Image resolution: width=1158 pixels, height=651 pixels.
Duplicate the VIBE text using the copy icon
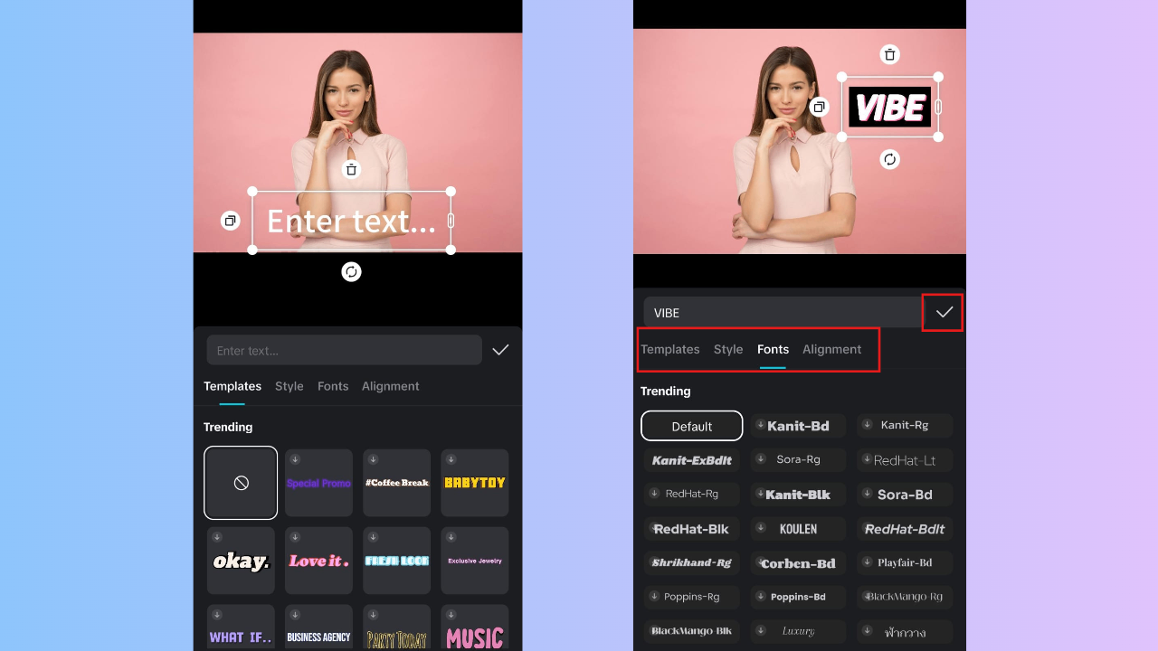pyautogui.click(x=819, y=107)
